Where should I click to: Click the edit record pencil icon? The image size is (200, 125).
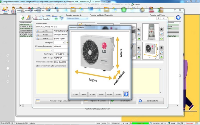click(28, 17)
